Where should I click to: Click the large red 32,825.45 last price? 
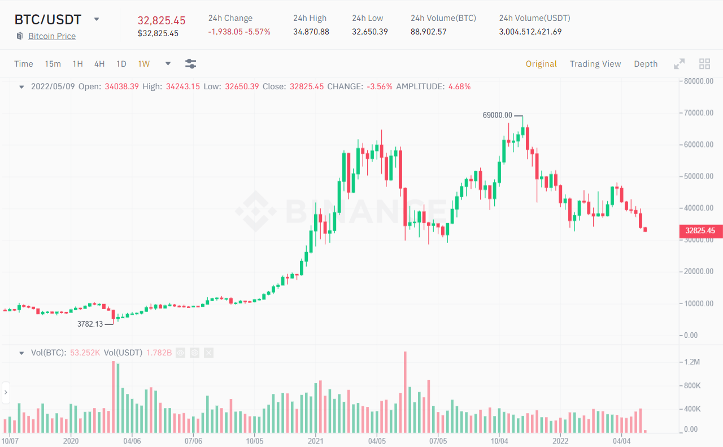coord(162,20)
